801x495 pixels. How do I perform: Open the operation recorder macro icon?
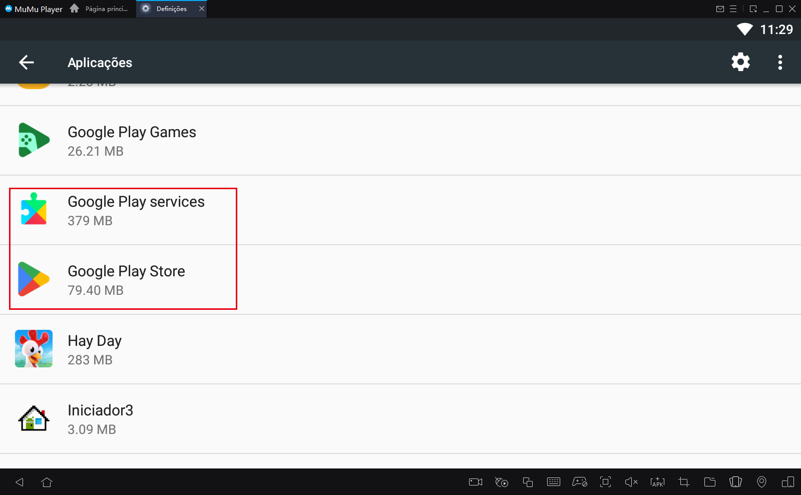(x=502, y=482)
